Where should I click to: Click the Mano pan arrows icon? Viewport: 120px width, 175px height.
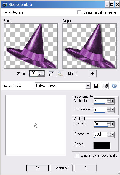93,74
